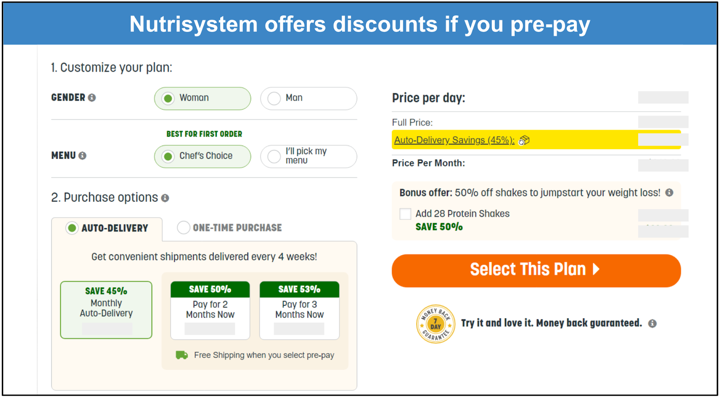Open the Purchase options info icon
Viewport: 720px width, 398px height.
(x=165, y=198)
